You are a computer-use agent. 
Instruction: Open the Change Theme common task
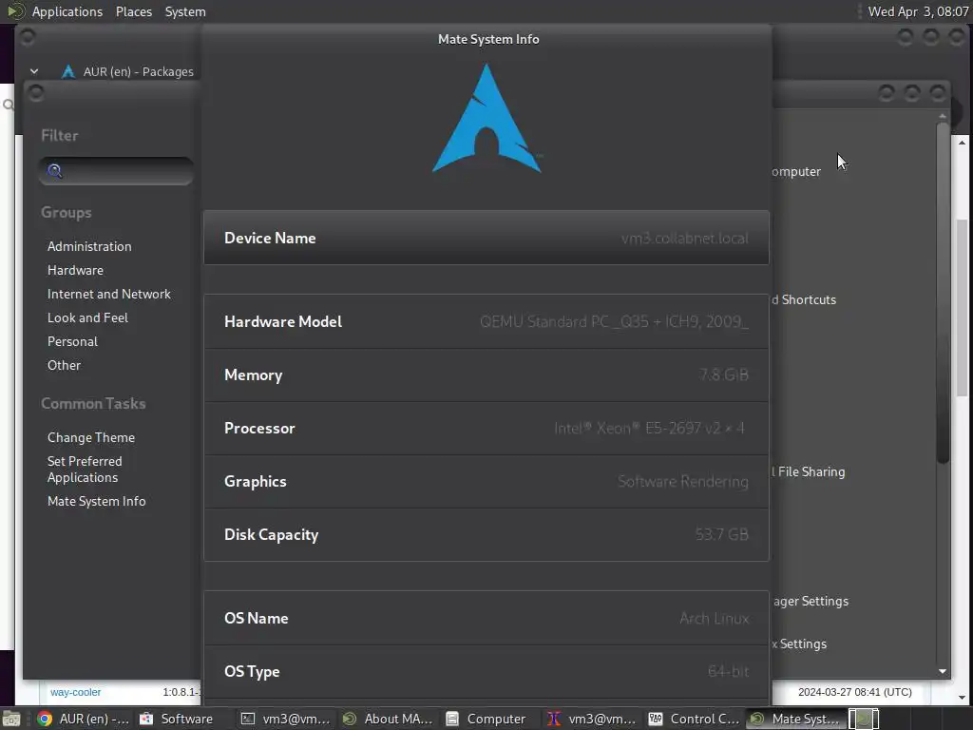point(90,437)
